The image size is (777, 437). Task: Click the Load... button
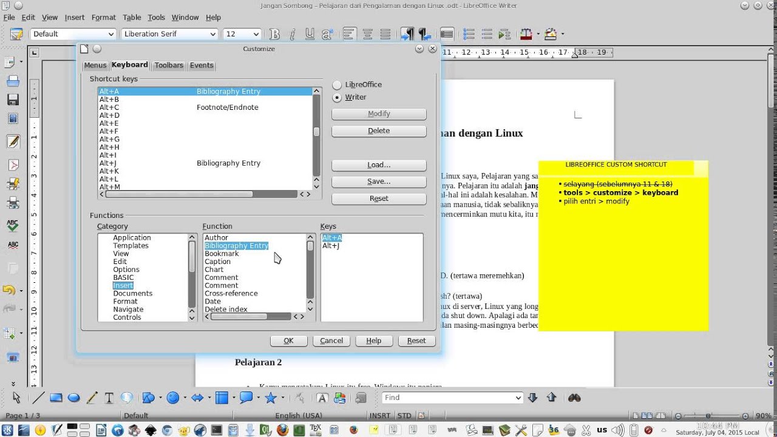[379, 165]
